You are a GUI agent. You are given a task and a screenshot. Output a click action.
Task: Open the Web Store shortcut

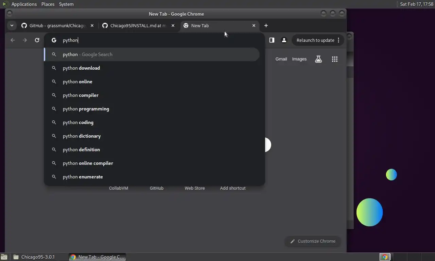[x=195, y=188]
